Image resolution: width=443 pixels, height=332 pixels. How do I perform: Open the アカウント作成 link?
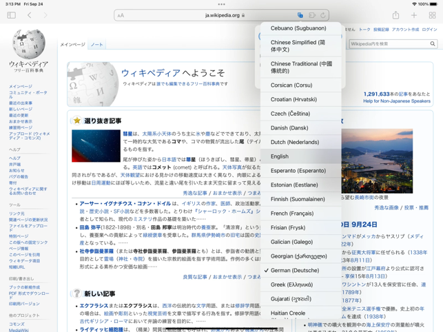pyautogui.click(x=405, y=30)
